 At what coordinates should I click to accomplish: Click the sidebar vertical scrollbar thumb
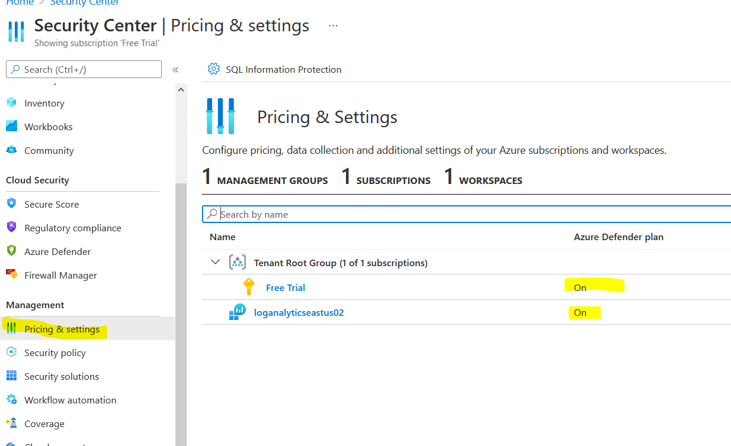pos(181,314)
